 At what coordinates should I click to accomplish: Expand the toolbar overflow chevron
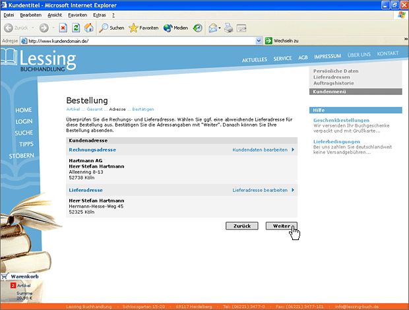(406, 39)
